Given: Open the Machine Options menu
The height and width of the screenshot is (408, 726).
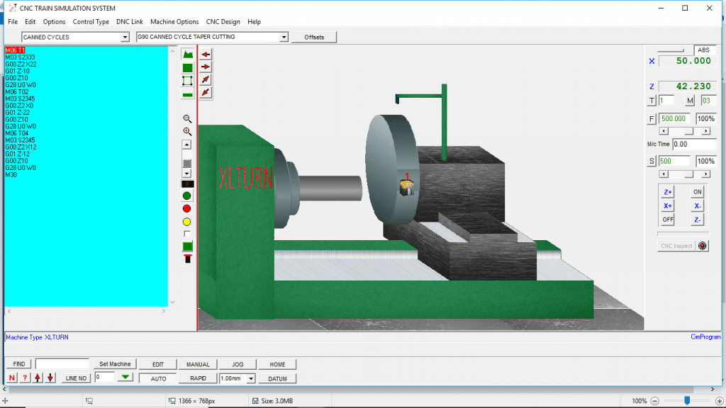Looking at the screenshot, I should click(174, 21).
